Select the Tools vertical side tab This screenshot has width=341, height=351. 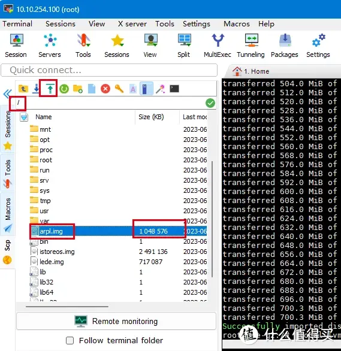click(8, 173)
